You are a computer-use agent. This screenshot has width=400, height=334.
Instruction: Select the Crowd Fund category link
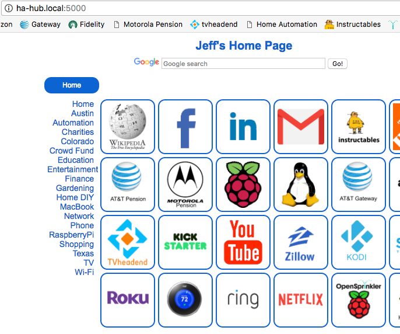point(72,151)
